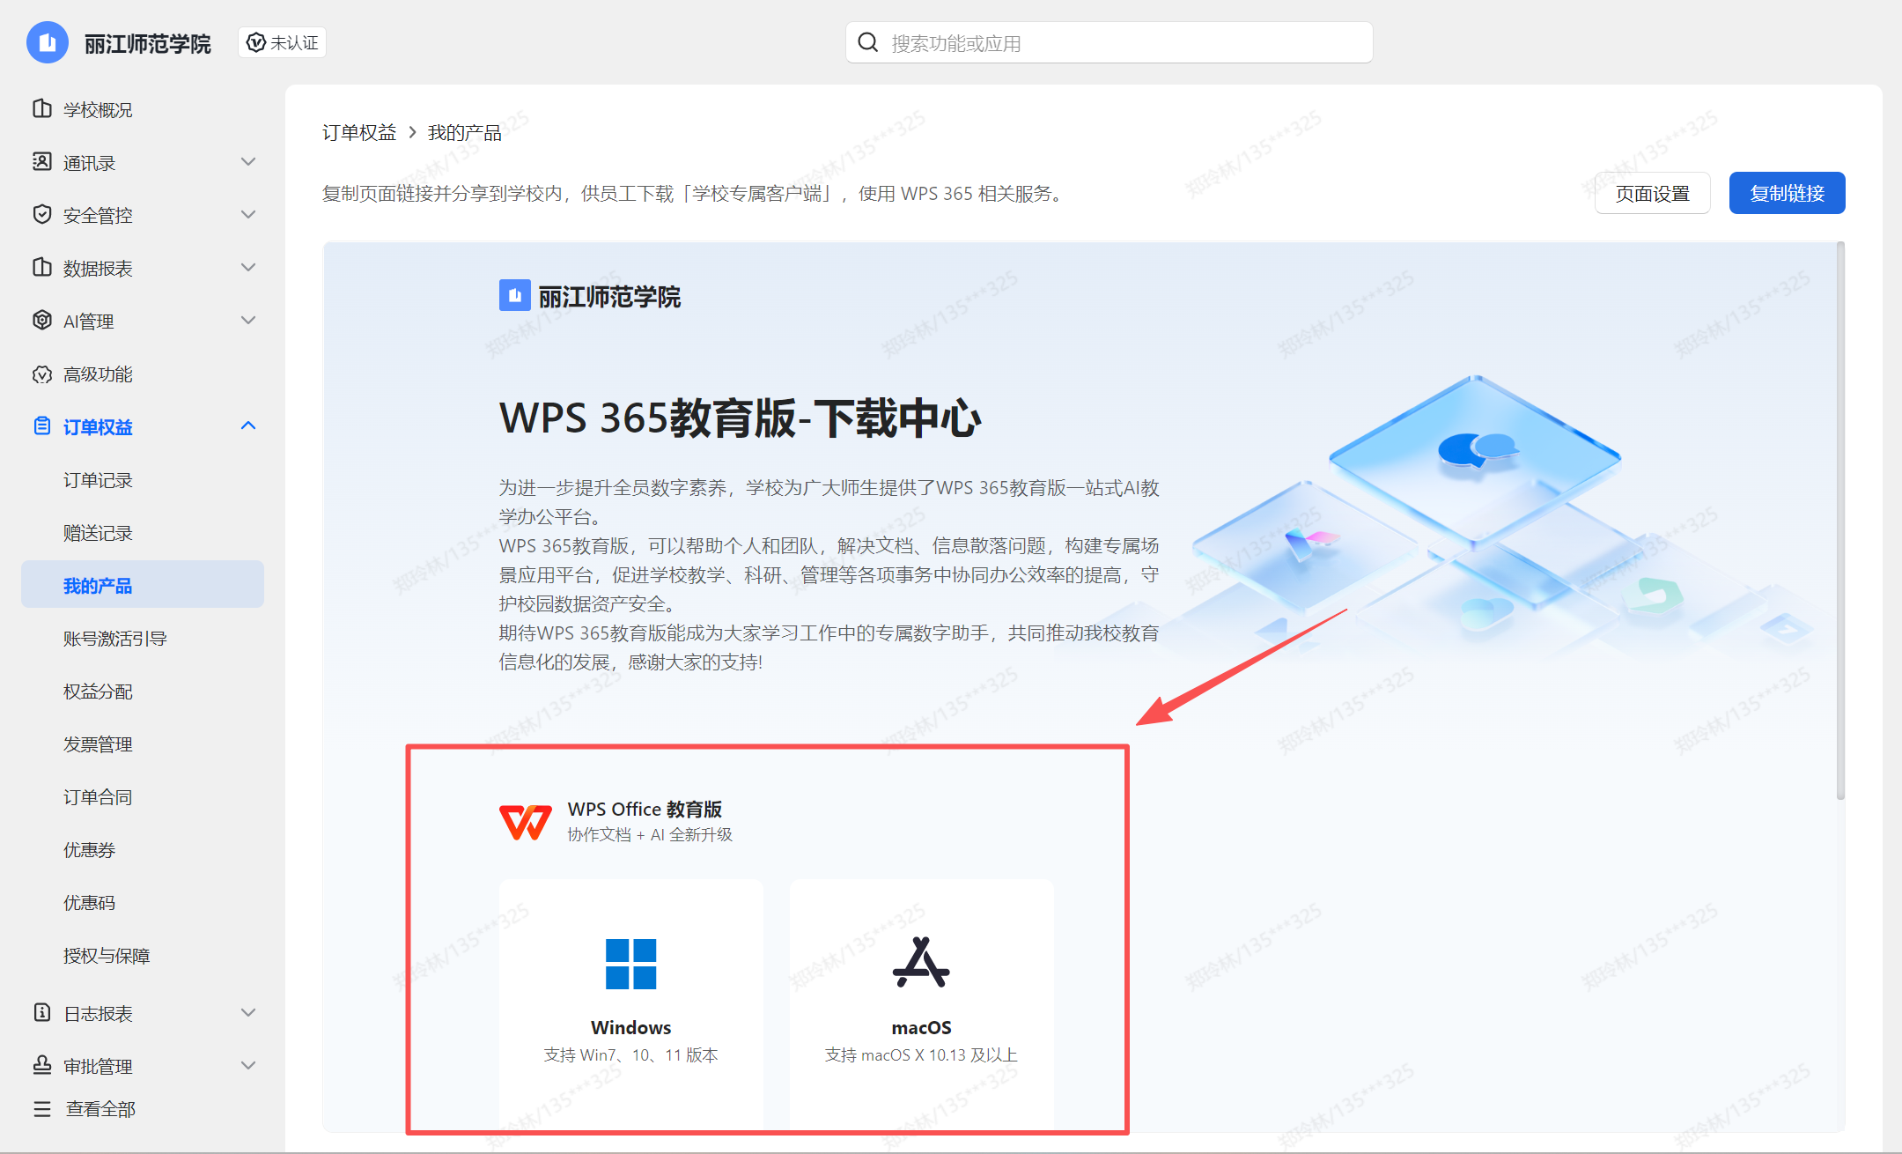Open 高级功能 menu item

tap(98, 374)
